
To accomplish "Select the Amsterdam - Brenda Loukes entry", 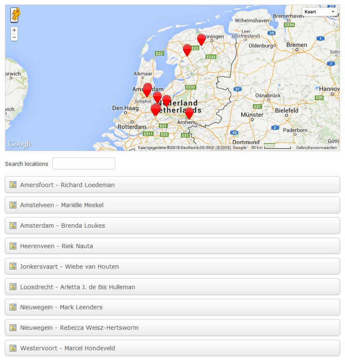I will click(x=172, y=226).
